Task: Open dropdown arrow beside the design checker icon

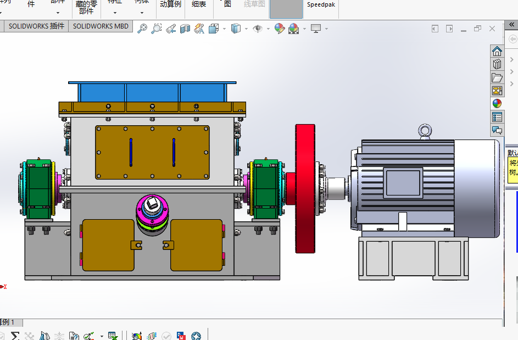Action: (102, 336)
